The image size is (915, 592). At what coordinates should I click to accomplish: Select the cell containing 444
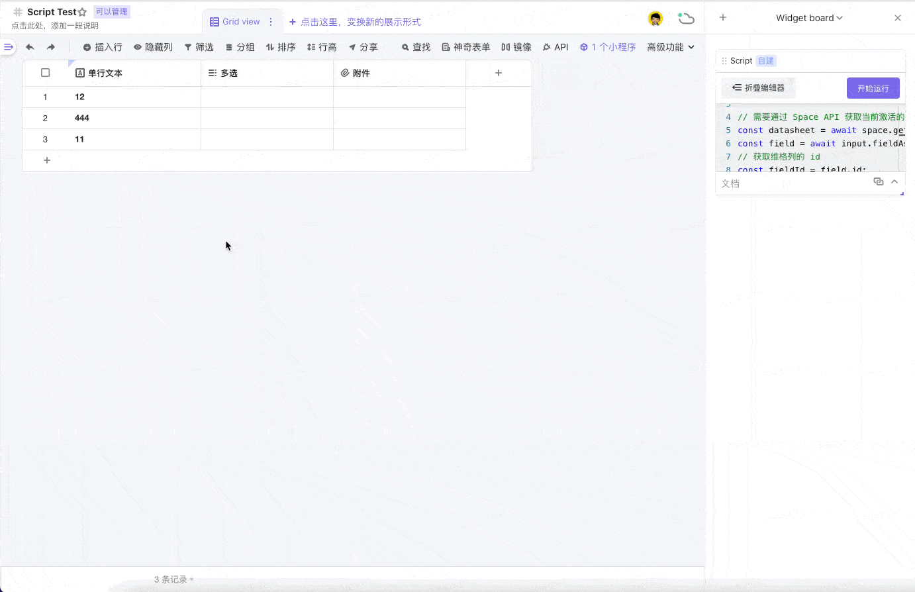tap(134, 118)
